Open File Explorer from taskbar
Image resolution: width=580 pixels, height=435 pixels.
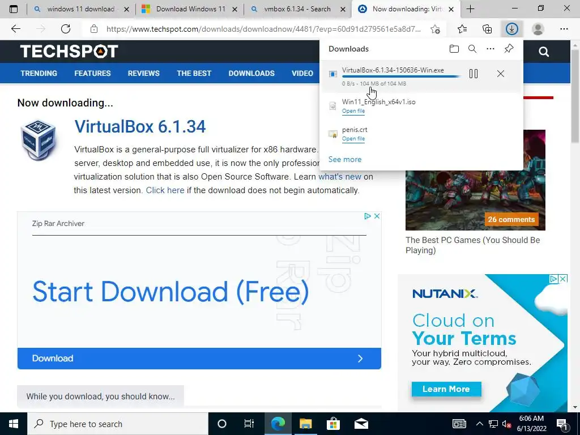pyautogui.click(x=305, y=424)
